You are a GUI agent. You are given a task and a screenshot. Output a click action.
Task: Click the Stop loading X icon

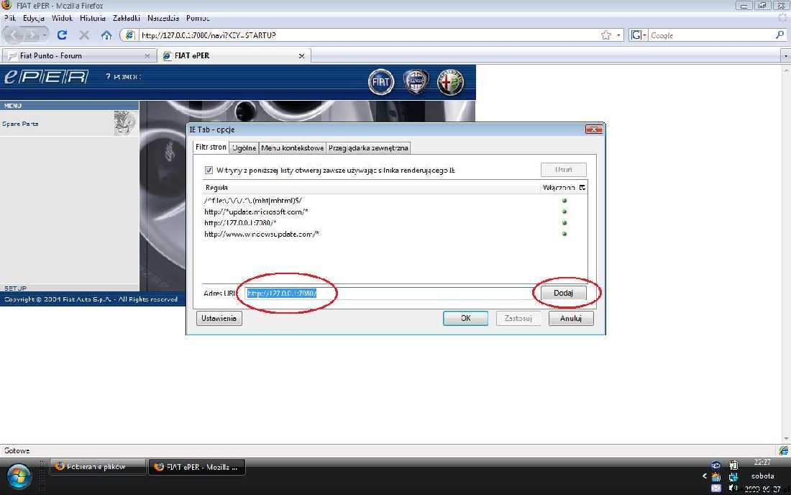pyautogui.click(x=84, y=35)
